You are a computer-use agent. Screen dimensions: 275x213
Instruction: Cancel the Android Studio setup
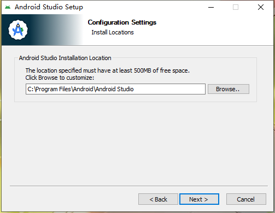tap(246, 199)
